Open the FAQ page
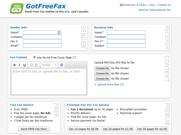Viewport: 181px width, 135px height. 152,5
